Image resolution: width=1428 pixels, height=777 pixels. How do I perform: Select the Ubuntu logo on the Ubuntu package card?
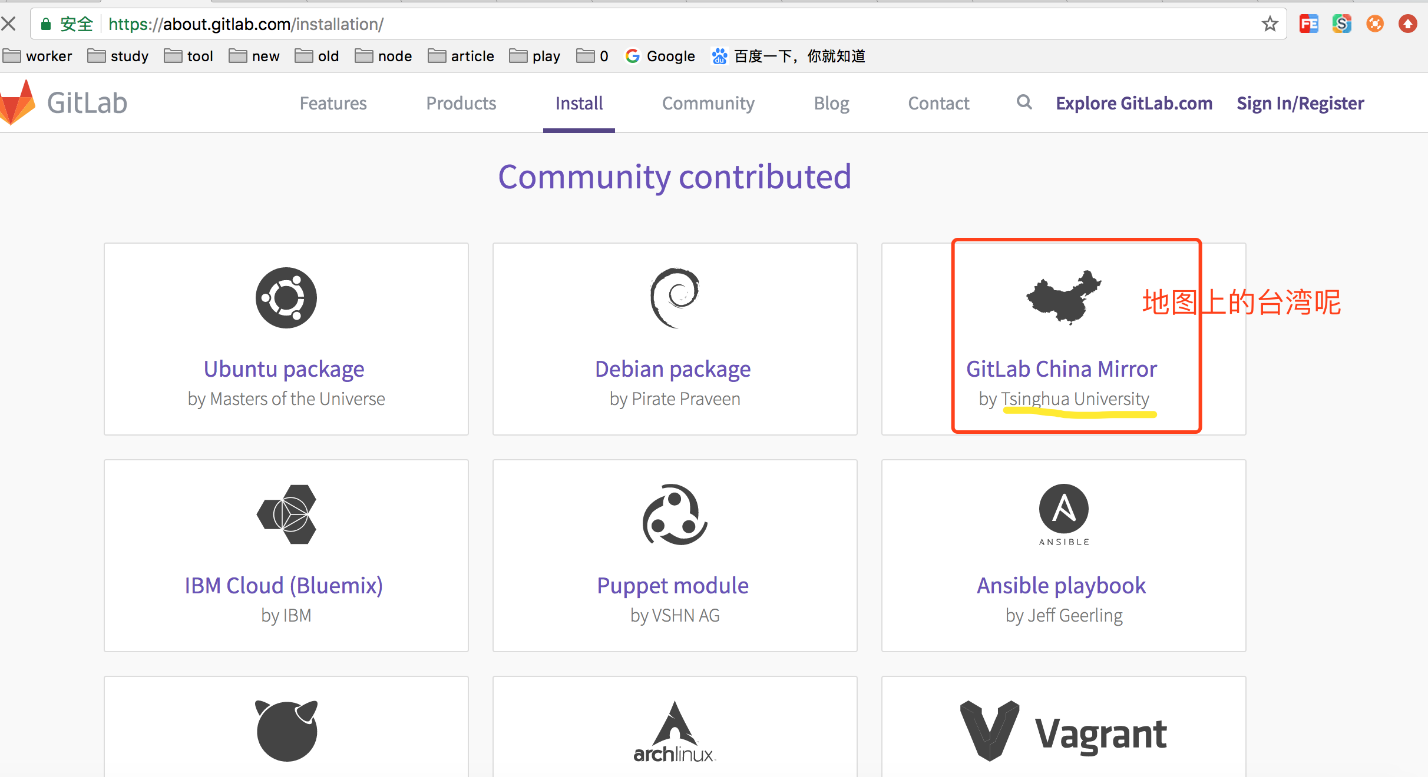[x=285, y=297]
